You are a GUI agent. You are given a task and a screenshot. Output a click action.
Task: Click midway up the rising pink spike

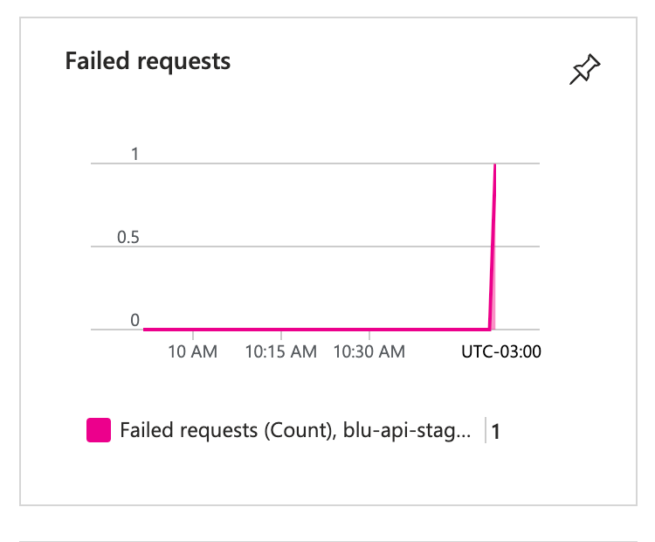pyautogui.click(x=493, y=247)
